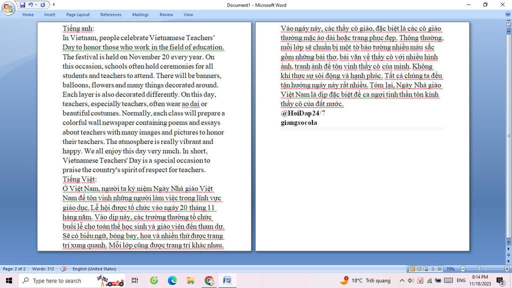Open the 18°C weather widget
Image resolution: width=512 pixels, height=288 pixels.
click(x=365, y=280)
